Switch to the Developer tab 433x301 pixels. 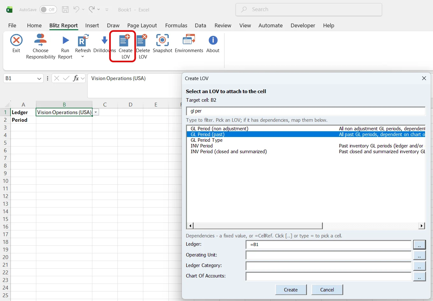pyautogui.click(x=303, y=25)
